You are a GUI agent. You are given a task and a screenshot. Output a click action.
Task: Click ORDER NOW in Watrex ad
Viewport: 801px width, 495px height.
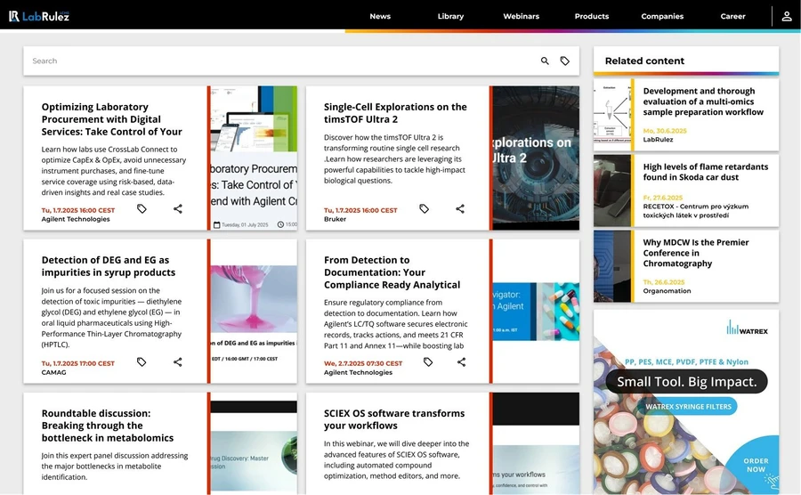[756, 465]
